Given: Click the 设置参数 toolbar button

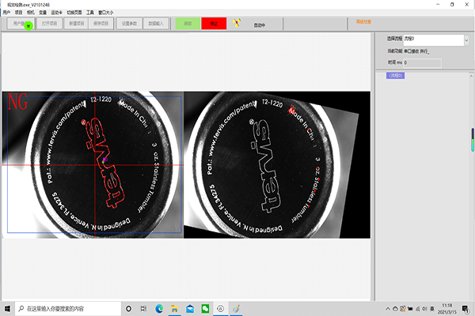Looking at the screenshot, I should click(129, 23).
